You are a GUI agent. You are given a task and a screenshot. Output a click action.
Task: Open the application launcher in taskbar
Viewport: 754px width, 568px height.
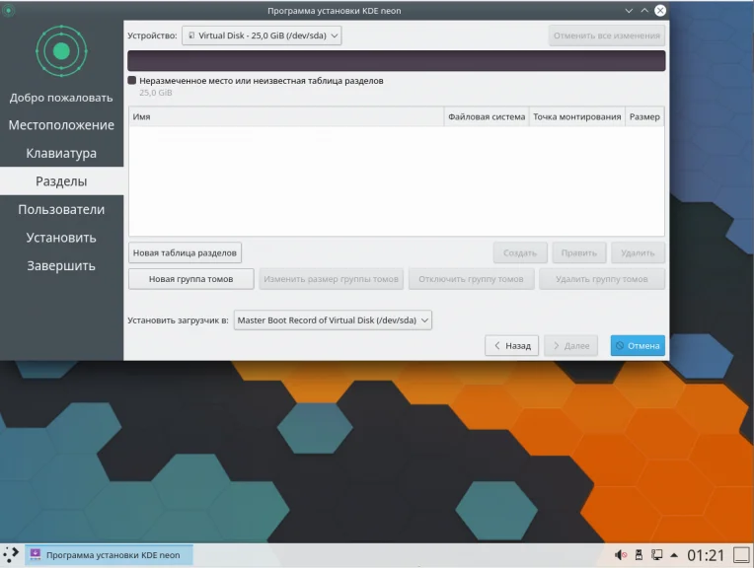[11, 554]
